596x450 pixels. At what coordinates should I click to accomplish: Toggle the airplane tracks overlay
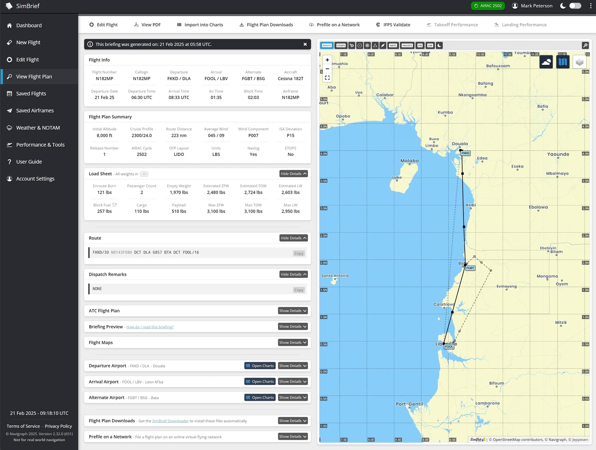pos(352,45)
